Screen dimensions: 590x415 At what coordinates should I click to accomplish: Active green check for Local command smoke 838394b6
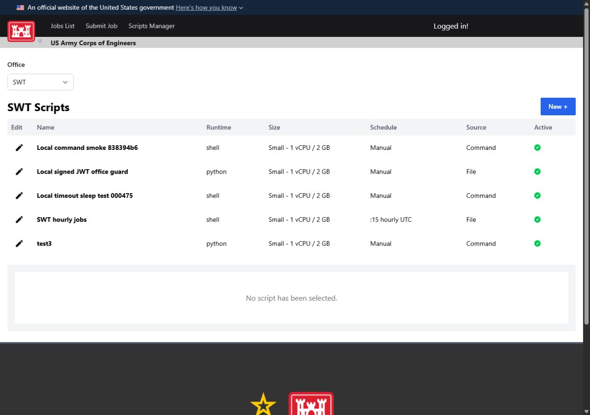click(x=537, y=148)
